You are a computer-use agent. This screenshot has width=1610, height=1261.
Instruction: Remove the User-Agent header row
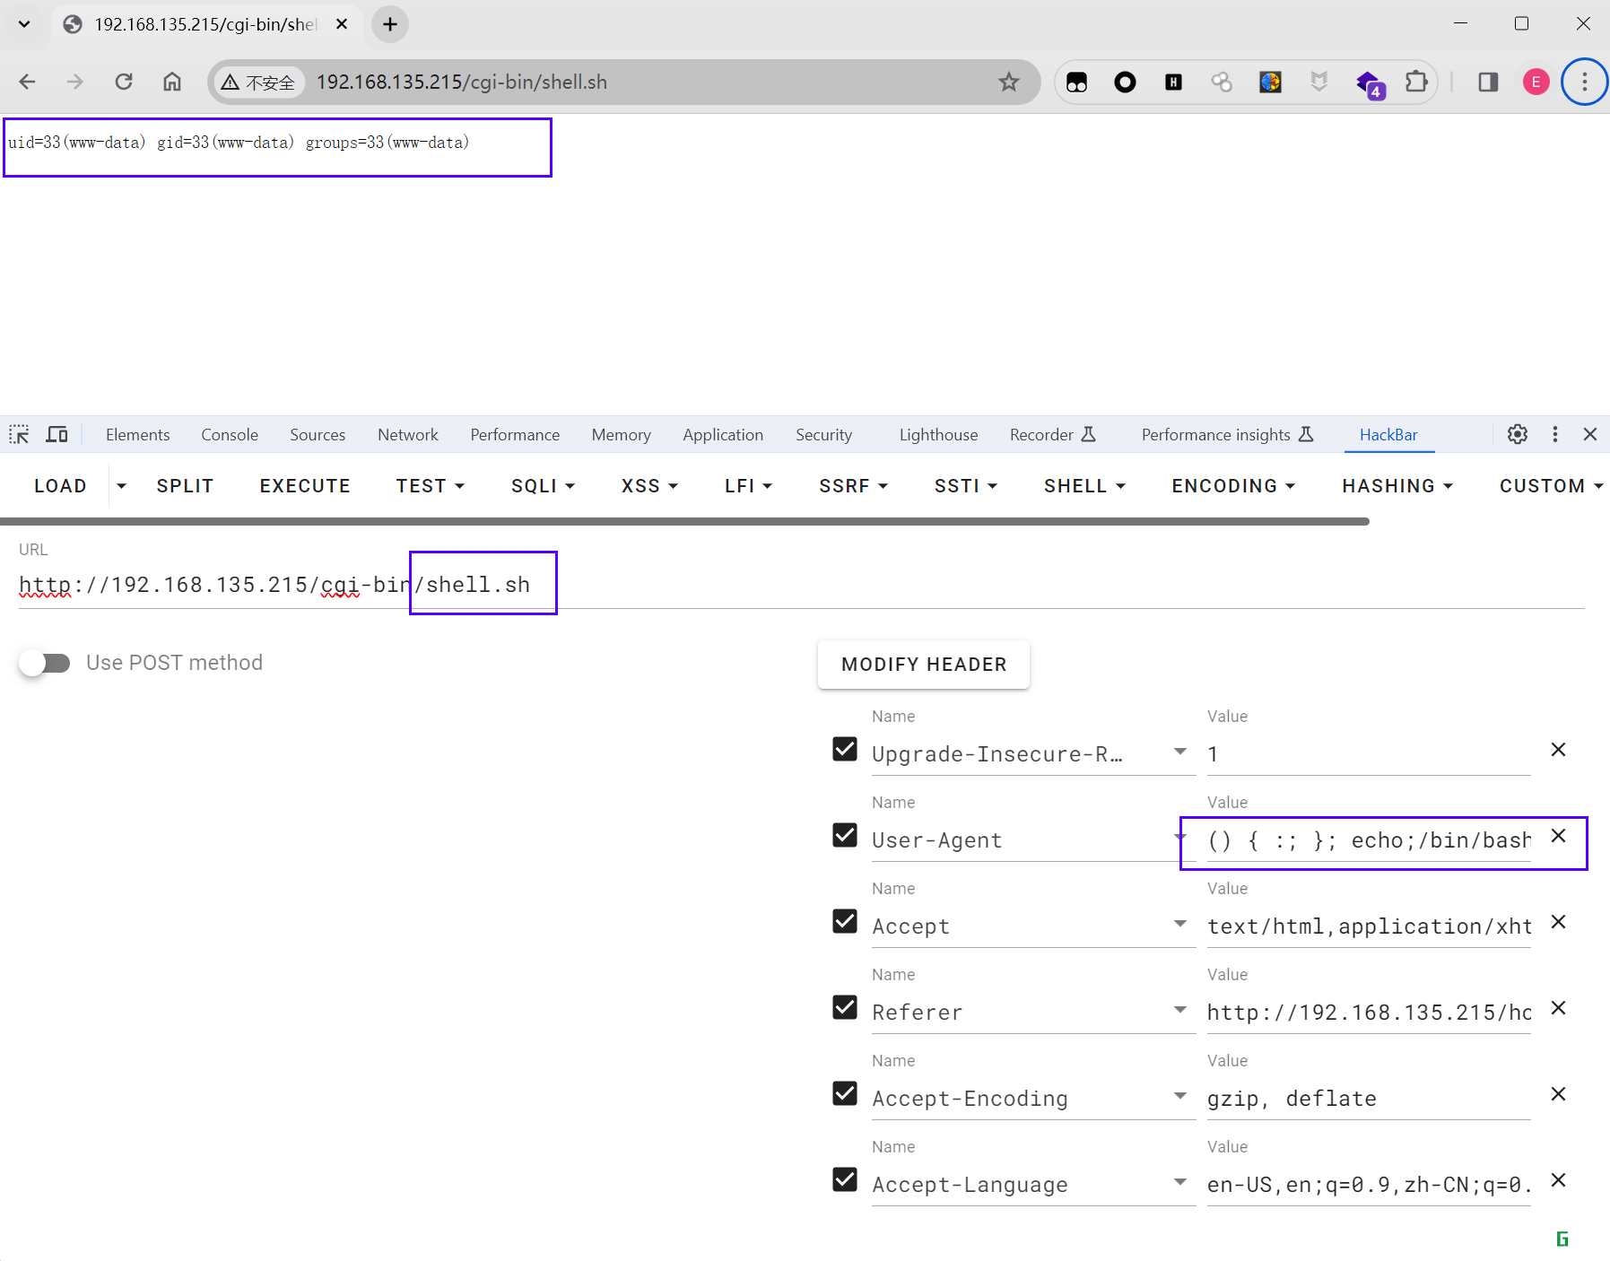click(1559, 836)
